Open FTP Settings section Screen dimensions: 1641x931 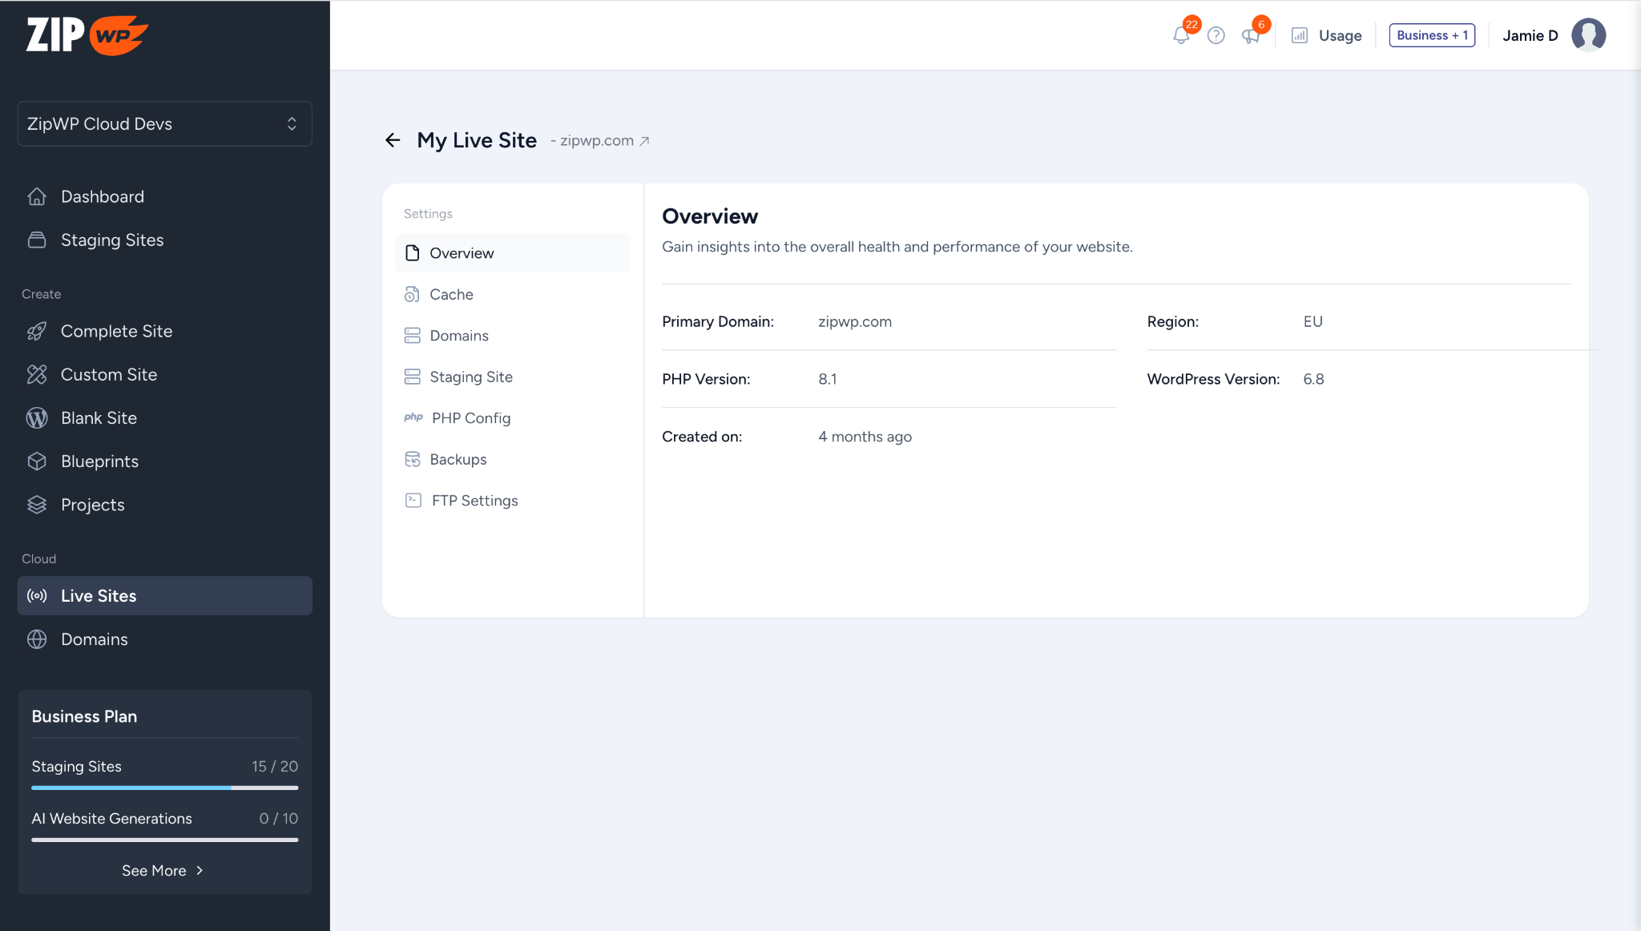(474, 501)
